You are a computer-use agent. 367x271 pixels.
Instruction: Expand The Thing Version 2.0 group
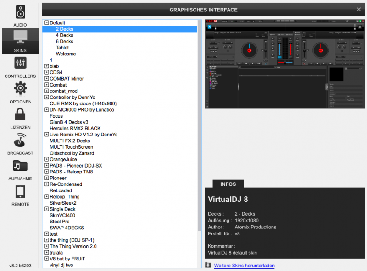coord(47,246)
